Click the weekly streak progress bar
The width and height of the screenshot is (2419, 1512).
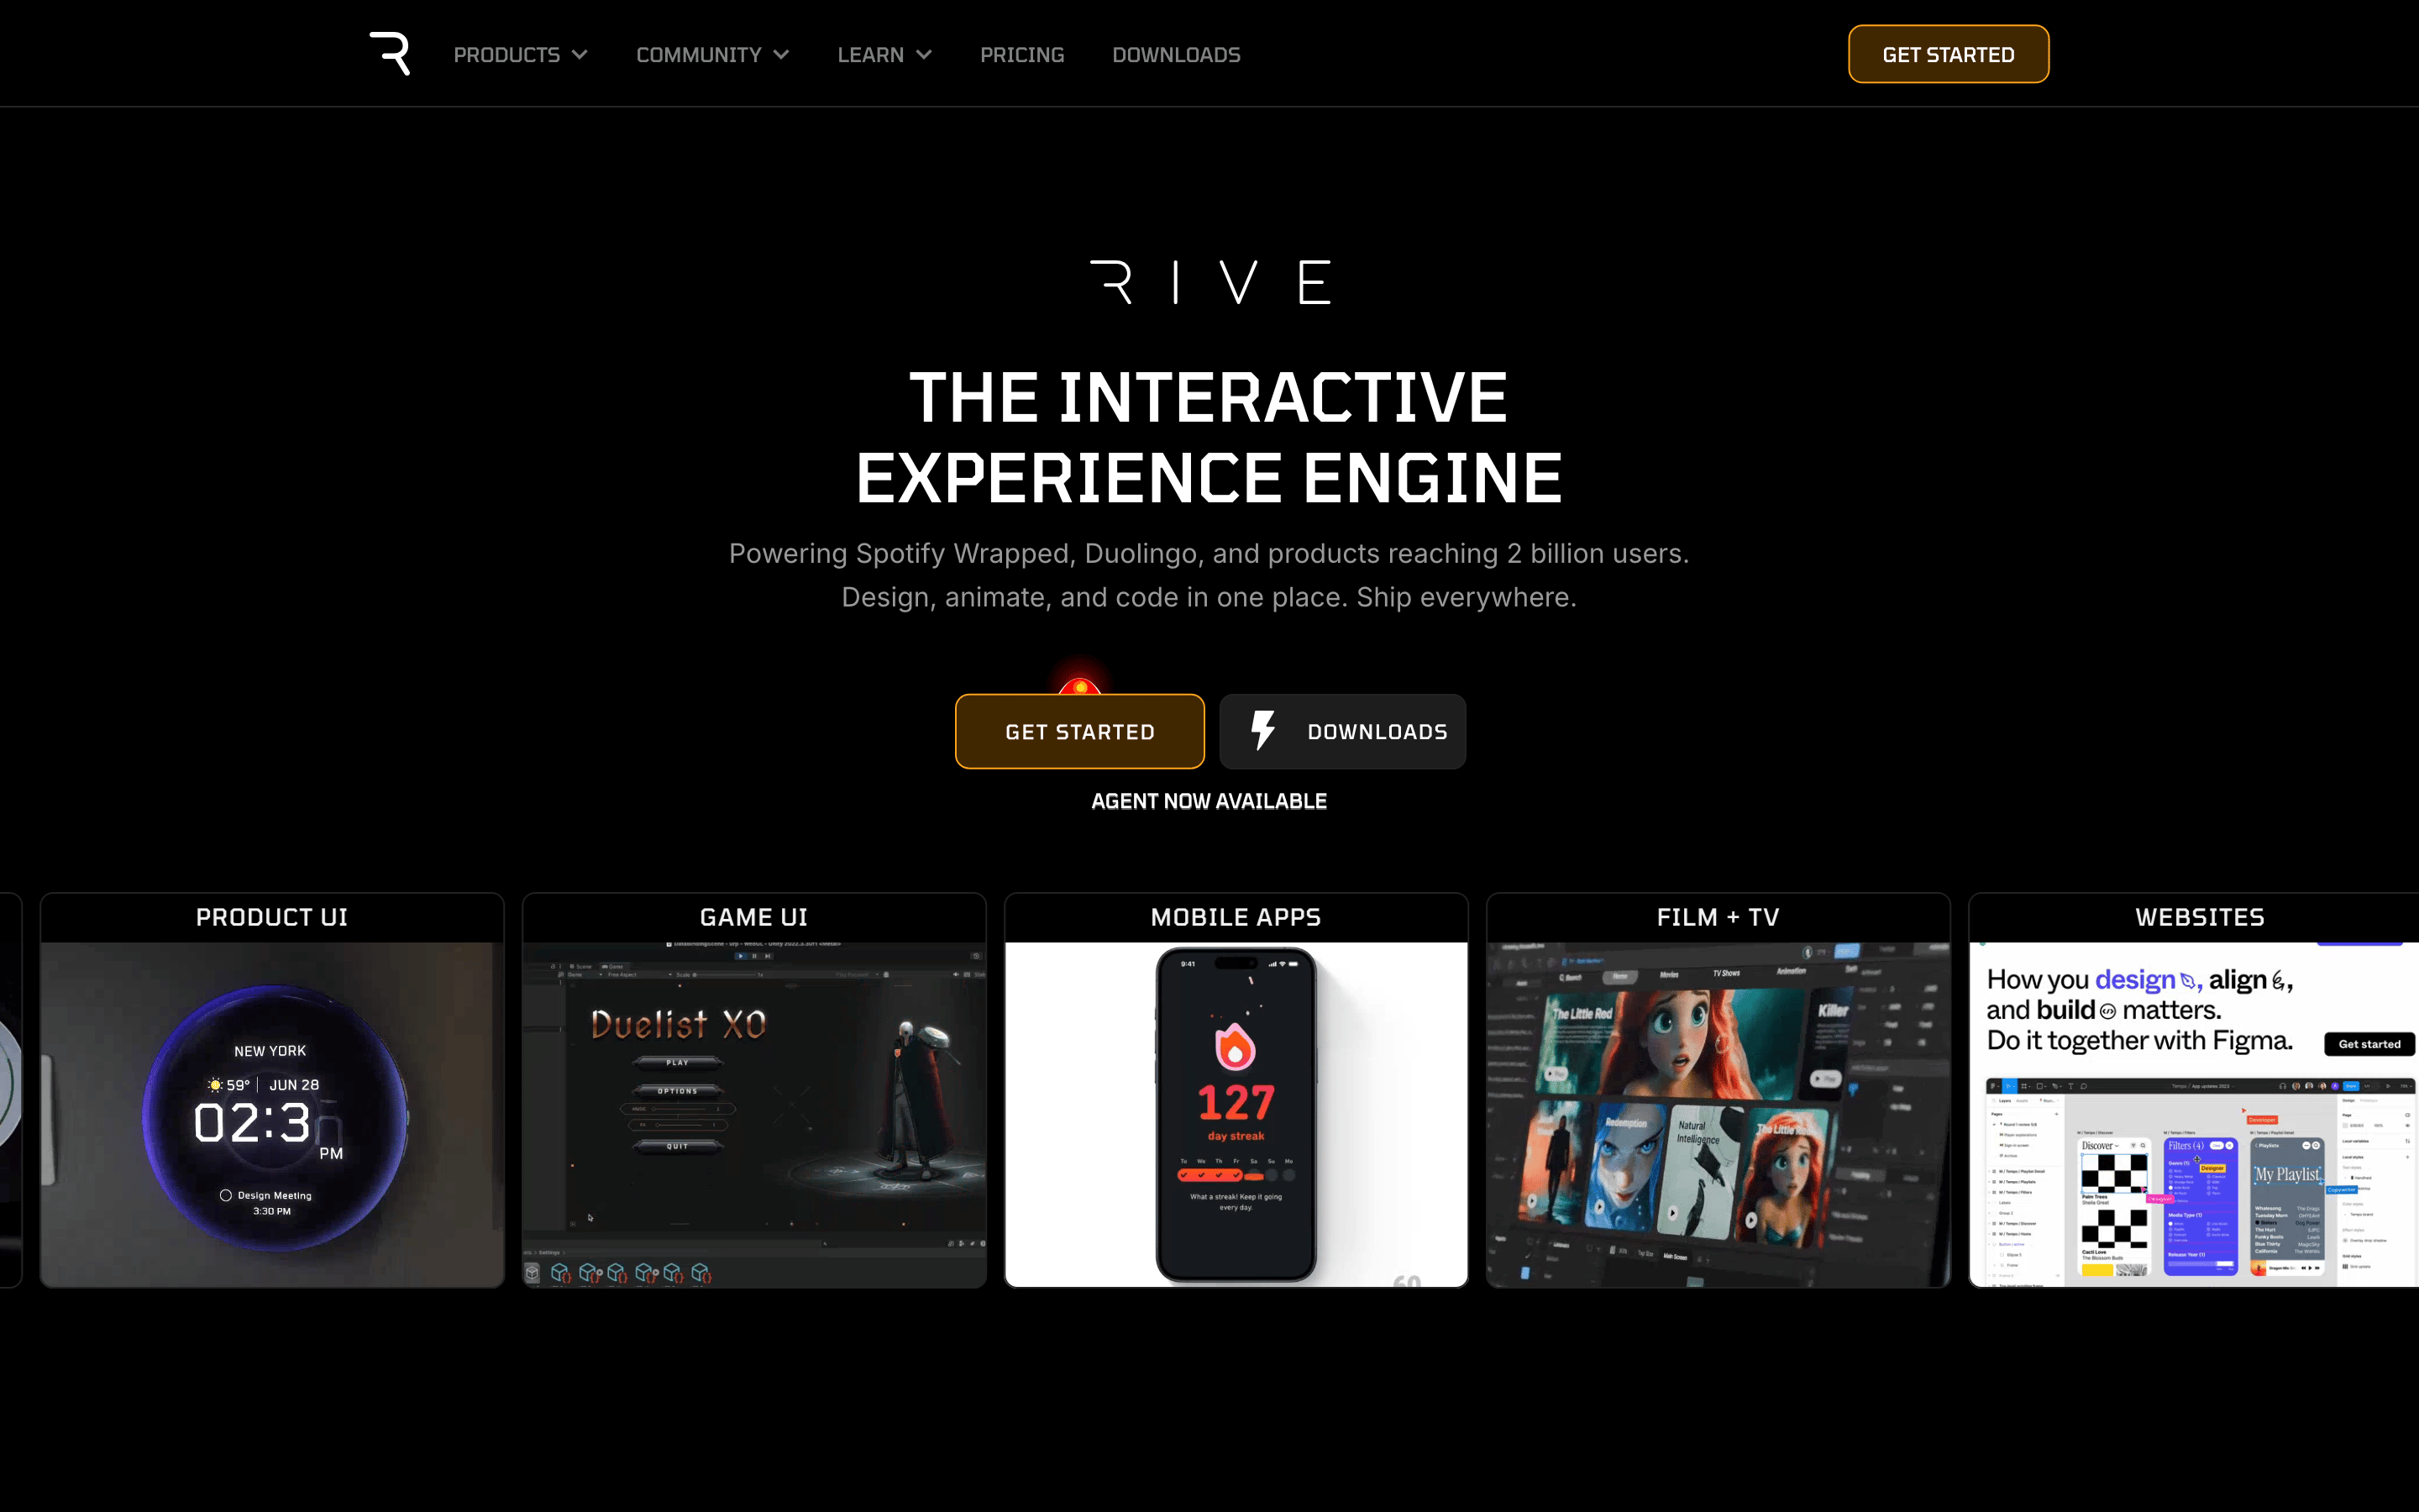click(x=1236, y=1175)
